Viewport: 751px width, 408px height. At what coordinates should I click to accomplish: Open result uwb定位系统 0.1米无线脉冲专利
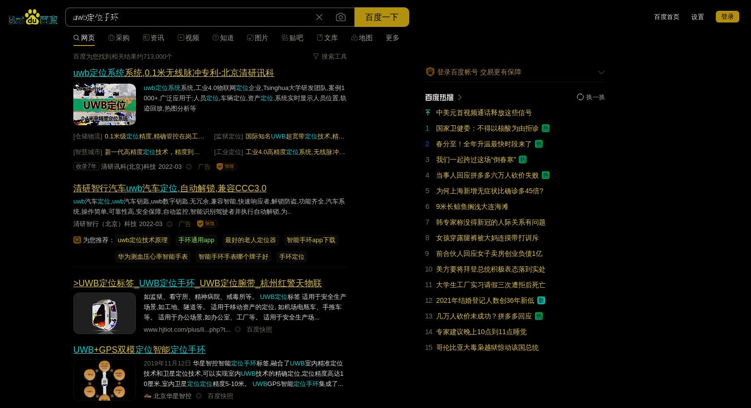tap(174, 72)
